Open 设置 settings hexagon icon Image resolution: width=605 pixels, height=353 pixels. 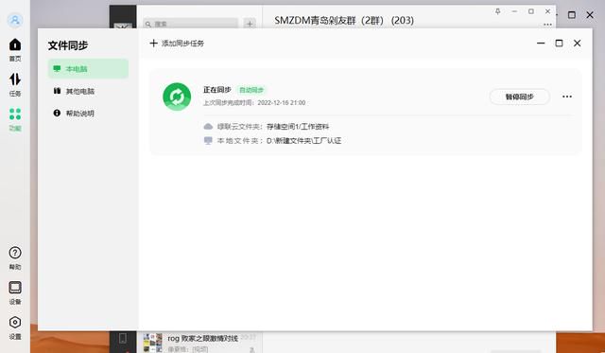(15, 327)
